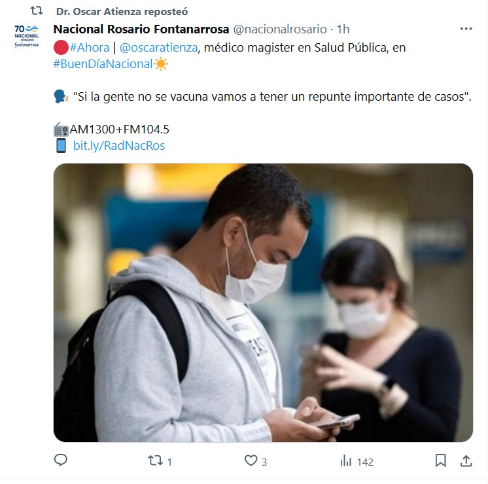Click the Dr. Oscar Atienza reposteó label
Screen dimensions: 488x484
tap(122, 12)
